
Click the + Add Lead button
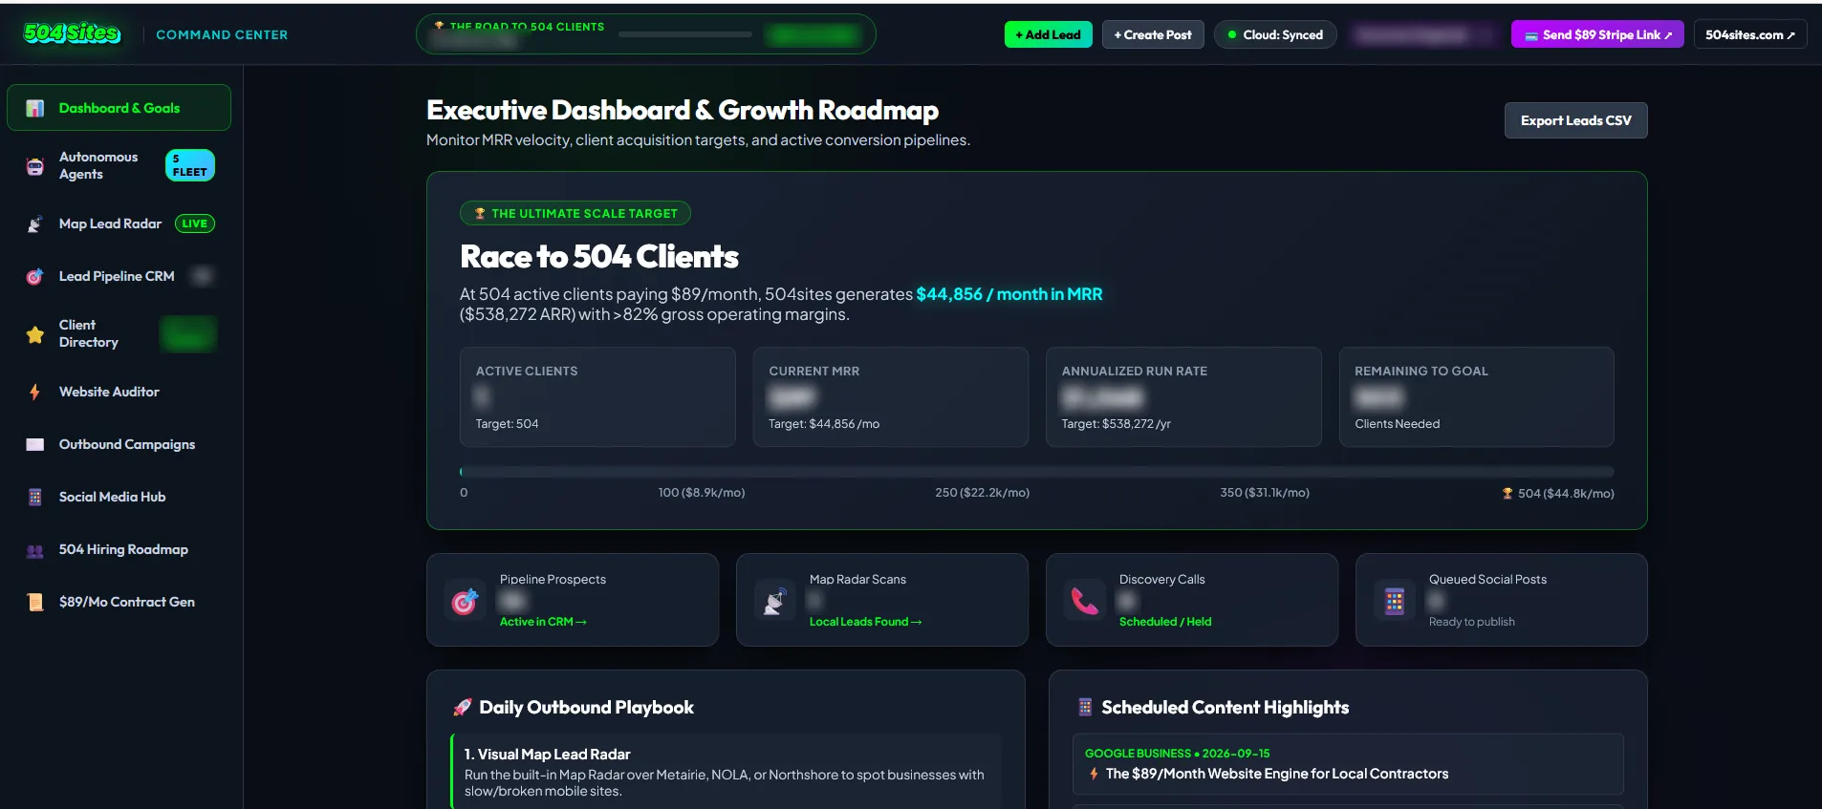1048,34
